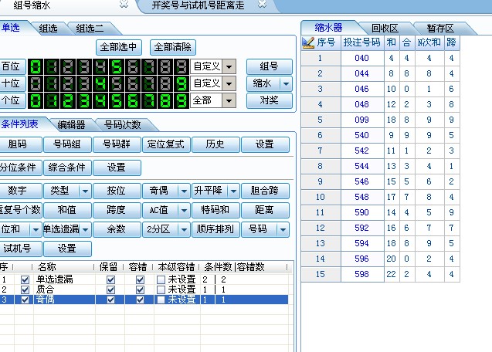Toggle digit 0 in the 百位 row

(x=36, y=66)
